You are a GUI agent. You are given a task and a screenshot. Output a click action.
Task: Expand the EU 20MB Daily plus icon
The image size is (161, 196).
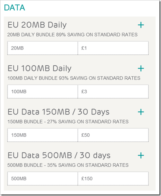tap(141, 25)
